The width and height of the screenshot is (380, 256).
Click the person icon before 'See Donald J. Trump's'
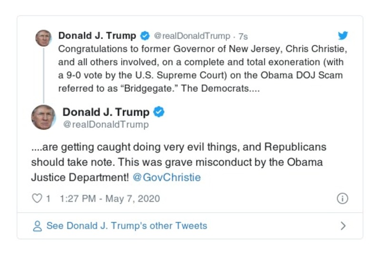[37, 226]
